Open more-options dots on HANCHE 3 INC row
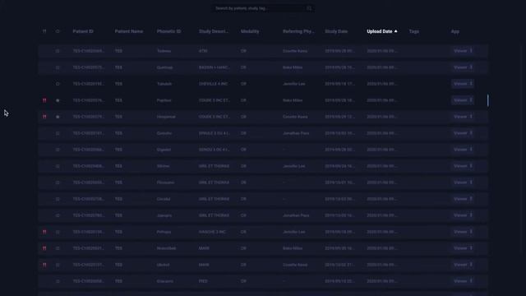526x296 pixels. (x=471, y=232)
